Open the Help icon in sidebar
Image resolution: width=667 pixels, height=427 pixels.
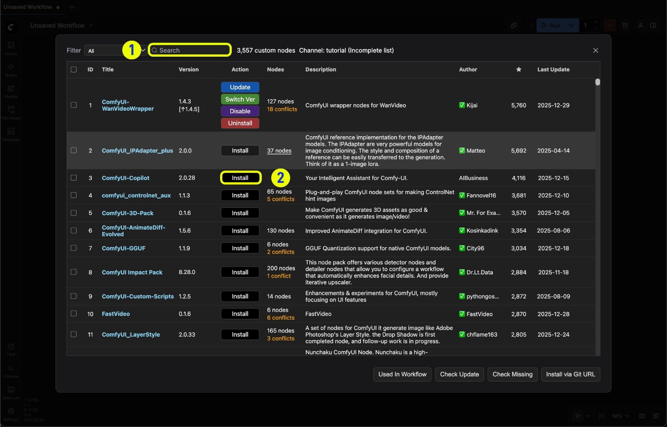[x=11, y=349]
